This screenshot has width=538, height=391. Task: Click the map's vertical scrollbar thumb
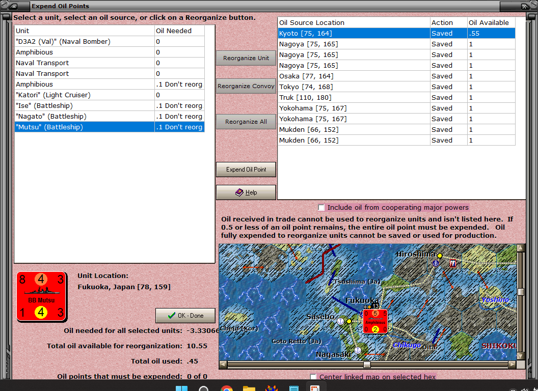521,292
